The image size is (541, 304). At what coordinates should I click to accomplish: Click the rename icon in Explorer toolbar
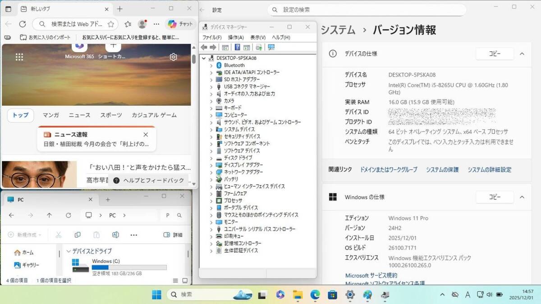[x=115, y=235]
